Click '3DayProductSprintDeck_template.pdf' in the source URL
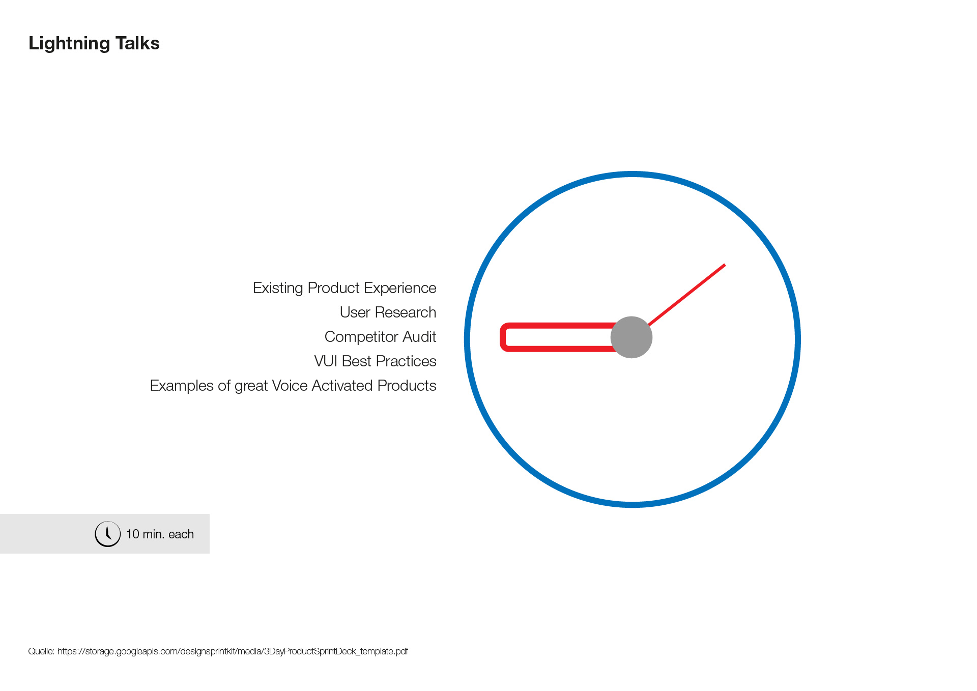The image size is (977, 691). (x=336, y=651)
